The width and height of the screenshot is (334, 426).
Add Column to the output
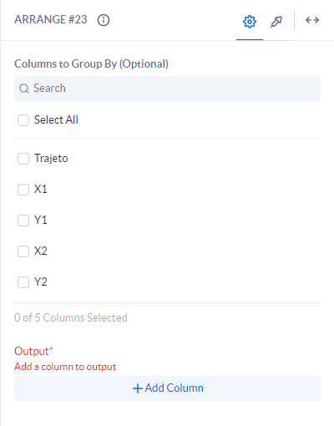coord(167,388)
